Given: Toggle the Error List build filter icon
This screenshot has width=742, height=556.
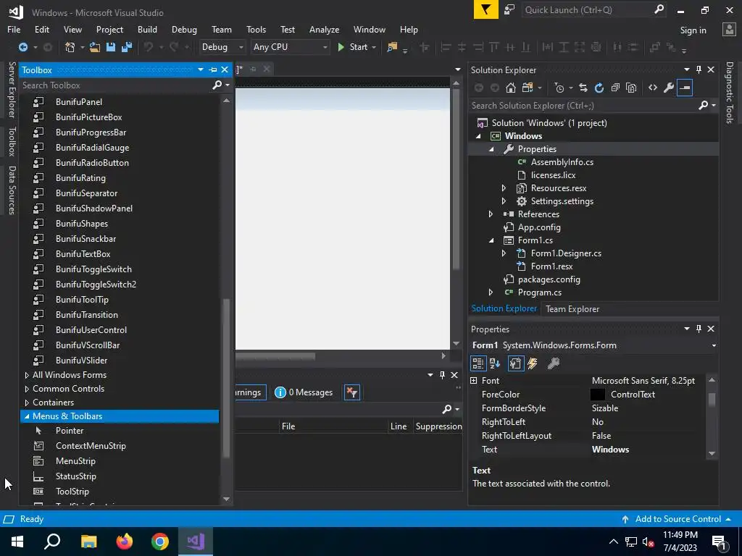Looking at the screenshot, I should click(352, 392).
